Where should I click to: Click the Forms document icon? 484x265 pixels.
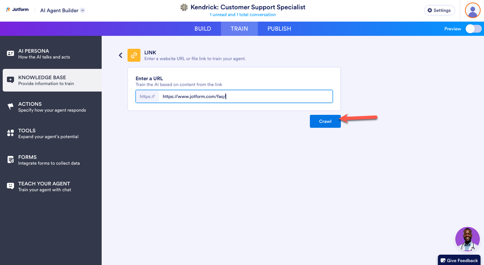click(11, 160)
